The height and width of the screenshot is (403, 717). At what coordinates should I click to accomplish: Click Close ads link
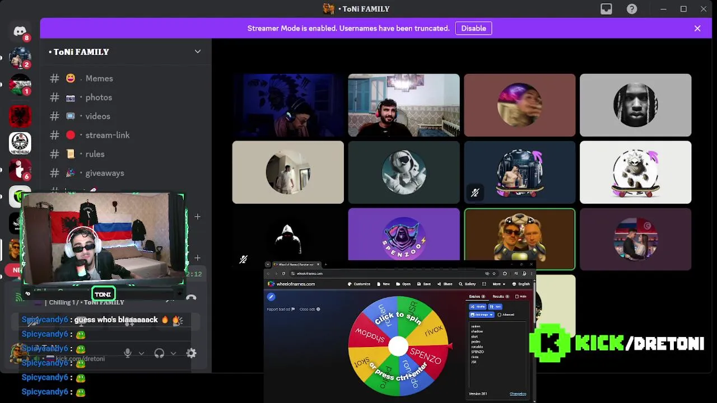[310, 309]
